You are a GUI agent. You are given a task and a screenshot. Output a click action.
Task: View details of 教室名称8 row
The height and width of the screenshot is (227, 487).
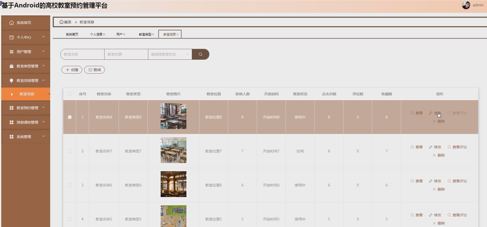point(417,113)
